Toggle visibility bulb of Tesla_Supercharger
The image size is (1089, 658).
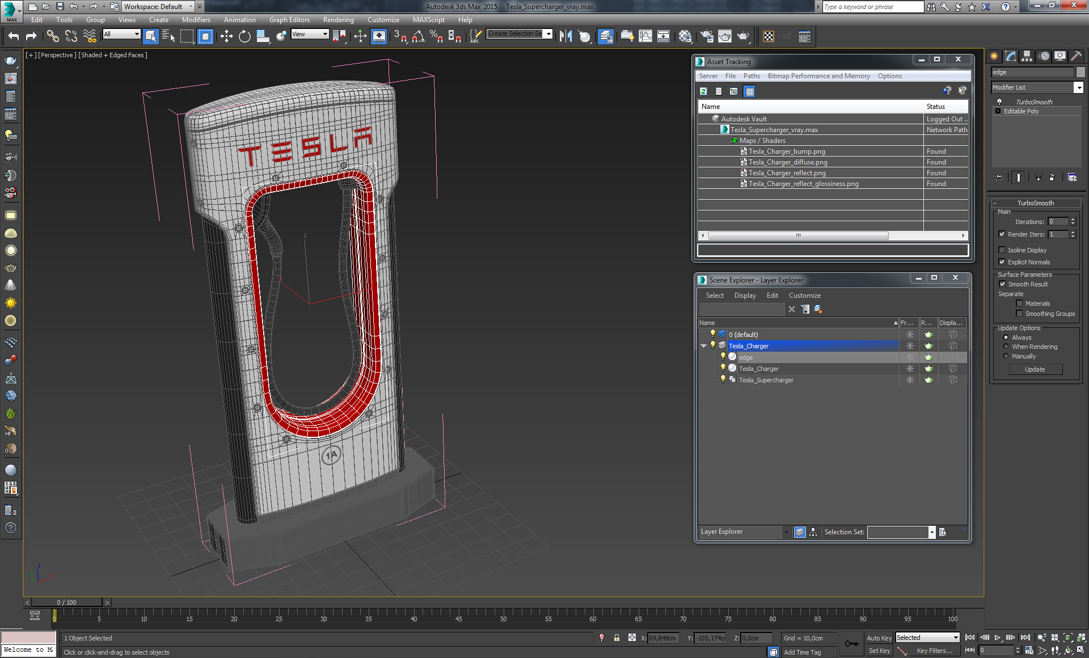[723, 379]
